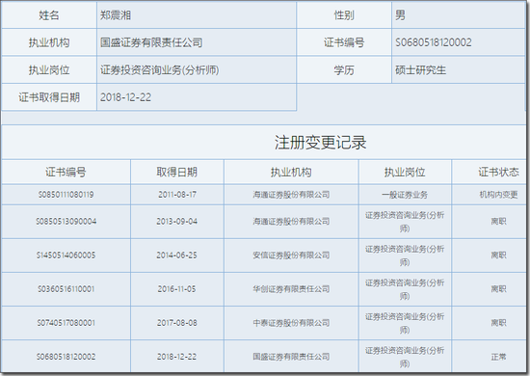Viewport: 530px width, 376px height.
Task: Click 离职 status in the 2016-11-05 row
Action: click(x=498, y=289)
